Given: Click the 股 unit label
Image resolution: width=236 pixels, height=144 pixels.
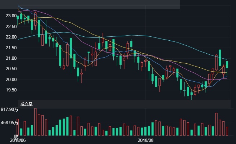Looking at the screenshot, I should click(16, 136).
